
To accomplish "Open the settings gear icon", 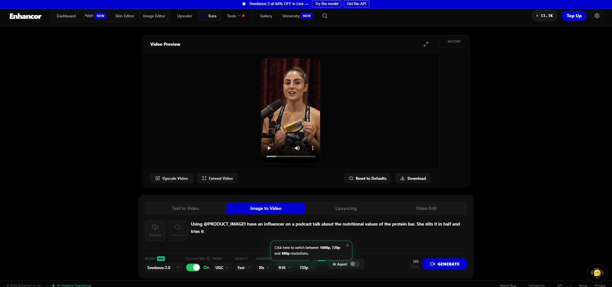I will pyautogui.click(x=597, y=16).
